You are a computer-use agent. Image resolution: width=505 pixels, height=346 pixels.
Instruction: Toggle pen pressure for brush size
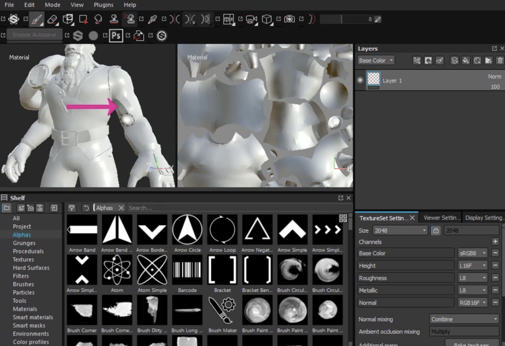[x=378, y=19]
